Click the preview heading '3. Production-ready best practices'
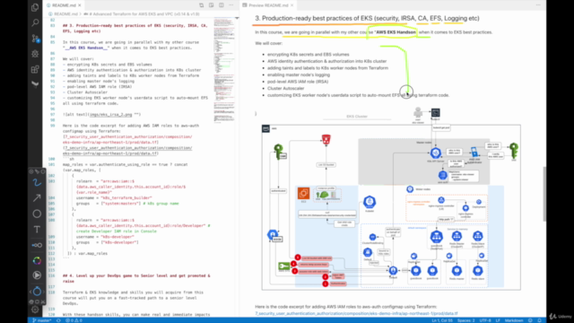This screenshot has height=323, width=574. pos(367,18)
